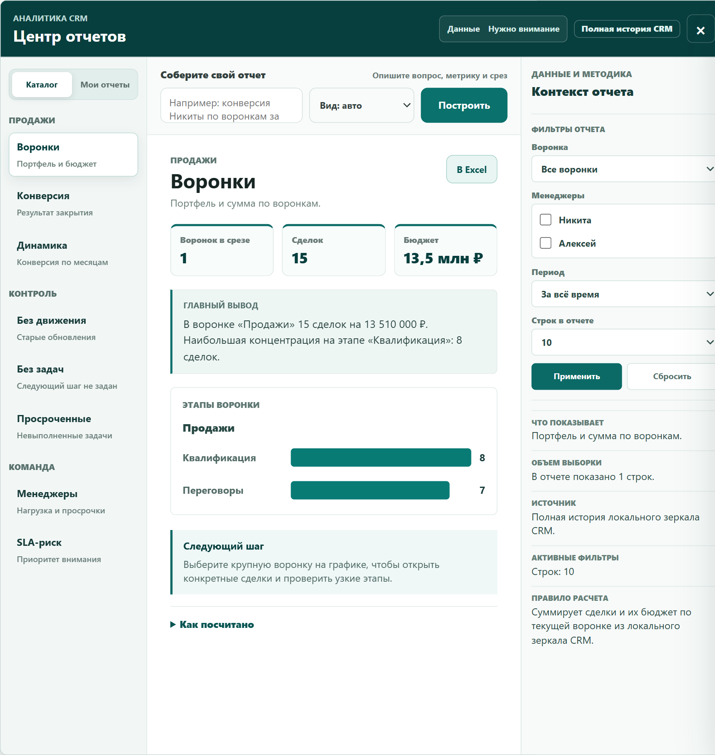Screen dimensions: 715x755
Task: Open the 'За всё время' period dropdown
Action: coord(623,294)
